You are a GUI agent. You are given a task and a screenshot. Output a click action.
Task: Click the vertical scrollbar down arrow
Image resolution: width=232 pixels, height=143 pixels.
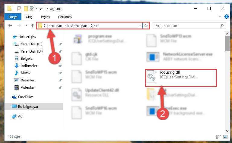tap(227, 131)
